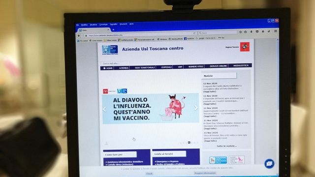Open the Windows bookmark in the bookmarks bar
Screen dimensions: 315x177
(162, 39)
